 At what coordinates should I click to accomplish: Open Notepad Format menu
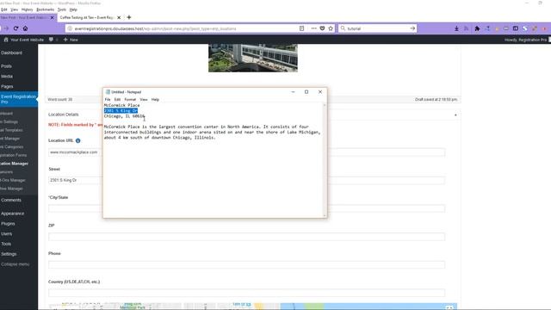(130, 100)
